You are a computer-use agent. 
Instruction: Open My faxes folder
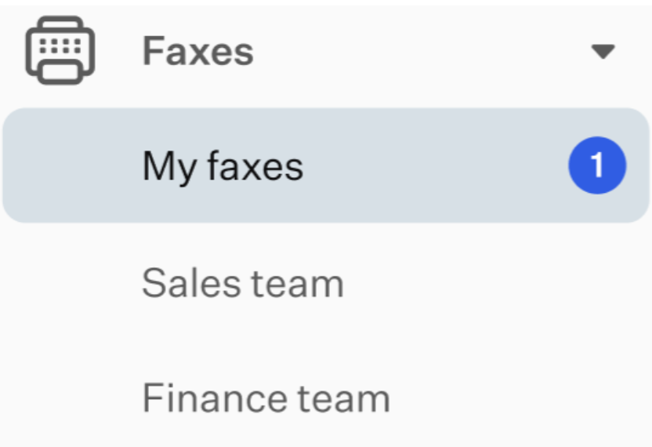point(326,165)
